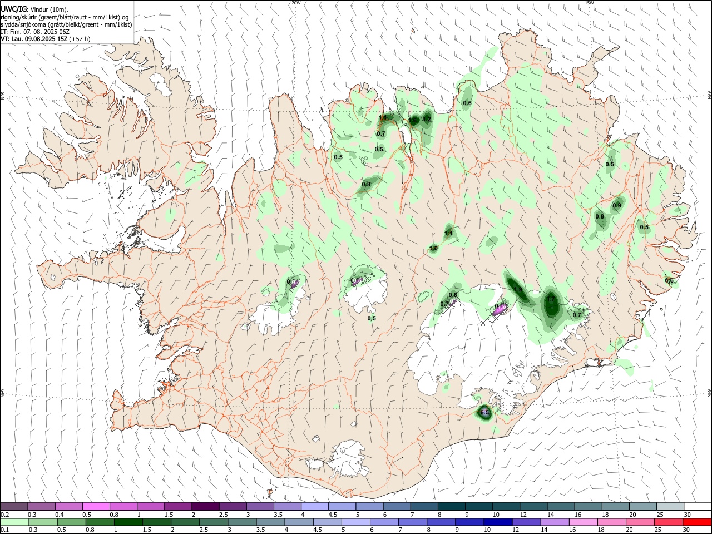The height and width of the screenshot is (534, 712).
Task: Click the bright red 30 swatch in lower legend row
Action: (x=697, y=522)
